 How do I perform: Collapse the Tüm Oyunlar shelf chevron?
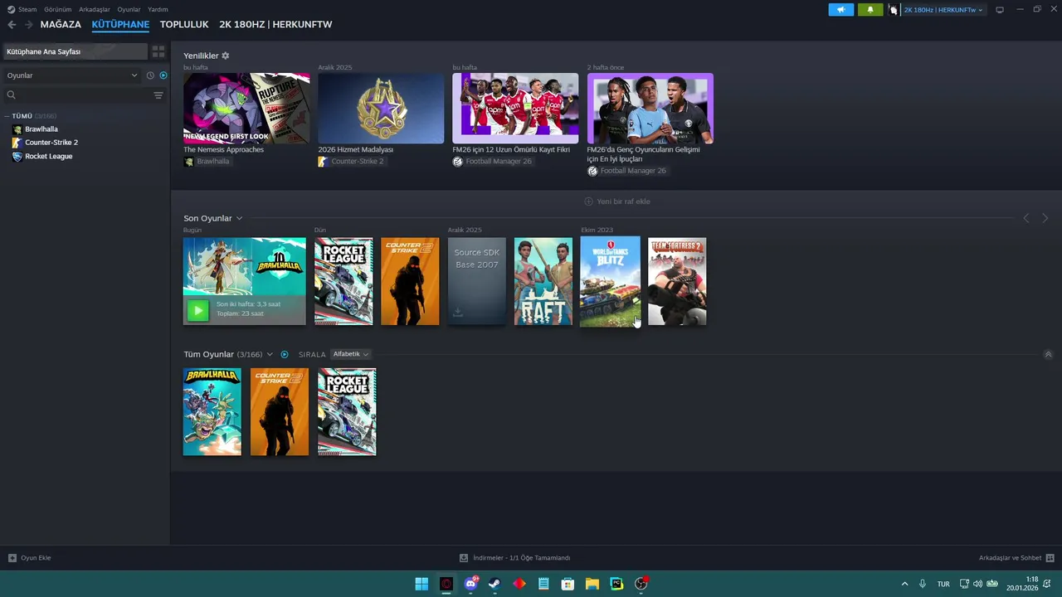pyautogui.click(x=1048, y=354)
